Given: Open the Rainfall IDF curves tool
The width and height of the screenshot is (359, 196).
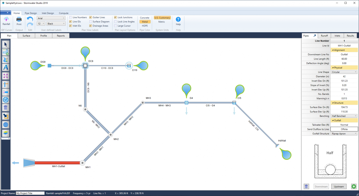Looking at the screenshot, I should [x=6, y=21].
